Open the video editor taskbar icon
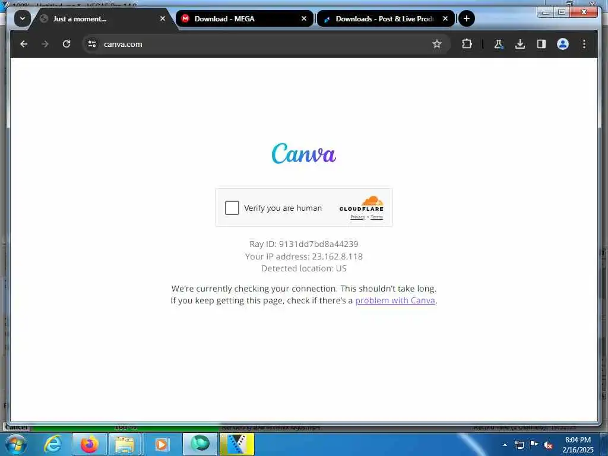Image resolution: width=608 pixels, height=456 pixels. [x=237, y=444]
